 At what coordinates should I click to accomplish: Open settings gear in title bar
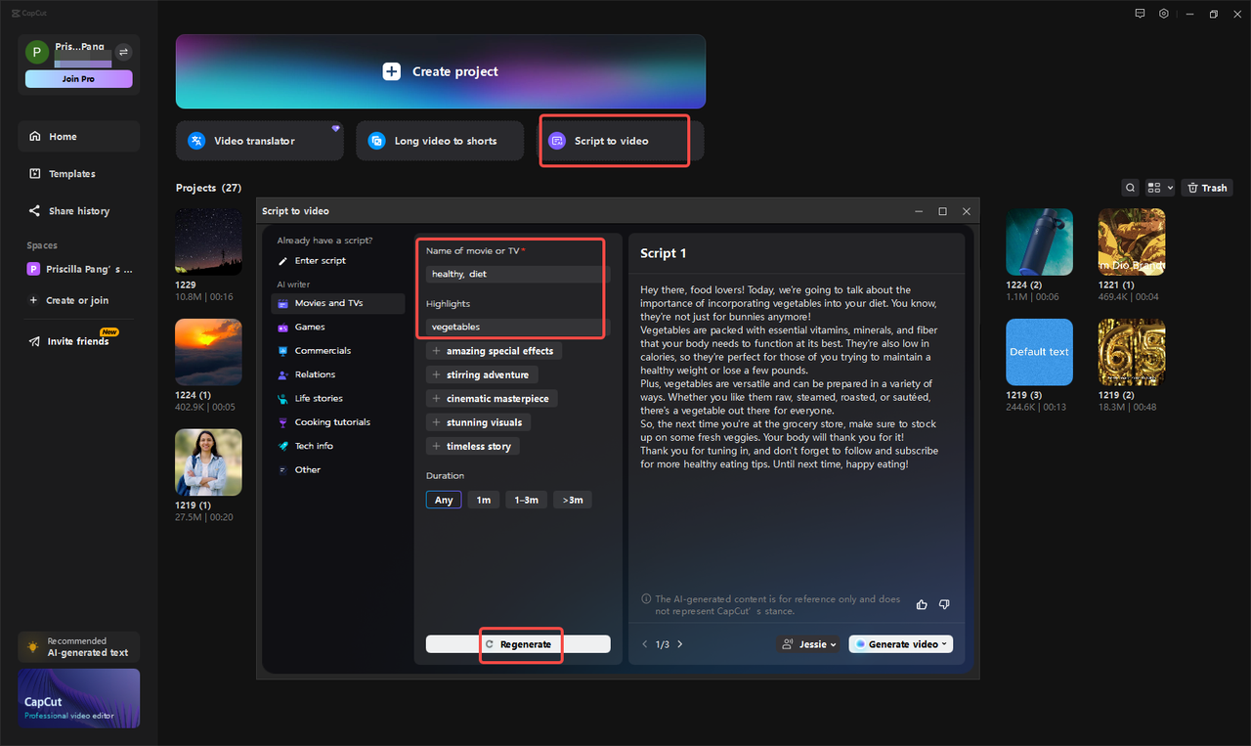tap(1164, 14)
